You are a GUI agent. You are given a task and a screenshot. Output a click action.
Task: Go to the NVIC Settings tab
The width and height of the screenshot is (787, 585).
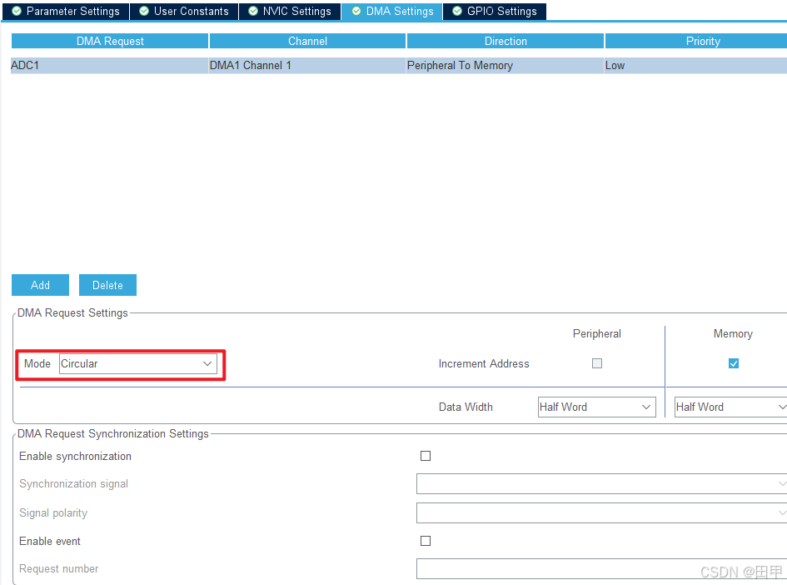pos(290,11)
